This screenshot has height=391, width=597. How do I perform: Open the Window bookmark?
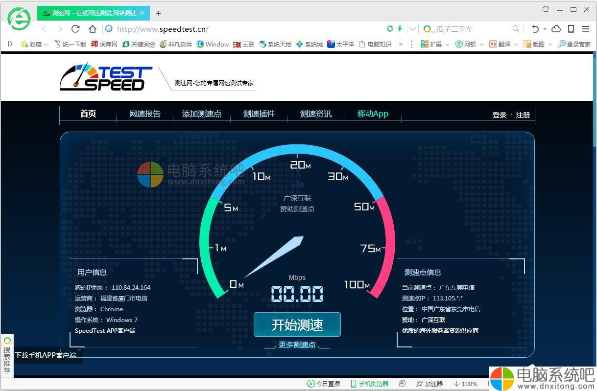(213, 44)
